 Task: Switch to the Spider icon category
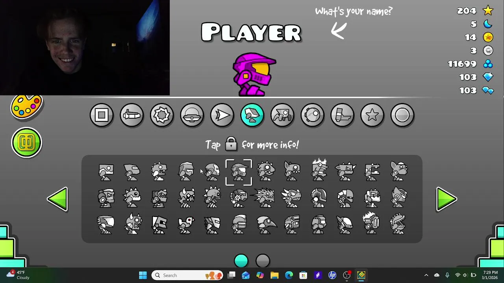(282, 115)
